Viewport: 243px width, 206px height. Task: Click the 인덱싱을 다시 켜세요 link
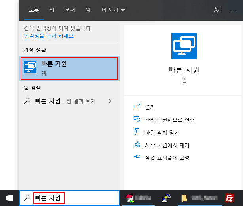[49, 36]
